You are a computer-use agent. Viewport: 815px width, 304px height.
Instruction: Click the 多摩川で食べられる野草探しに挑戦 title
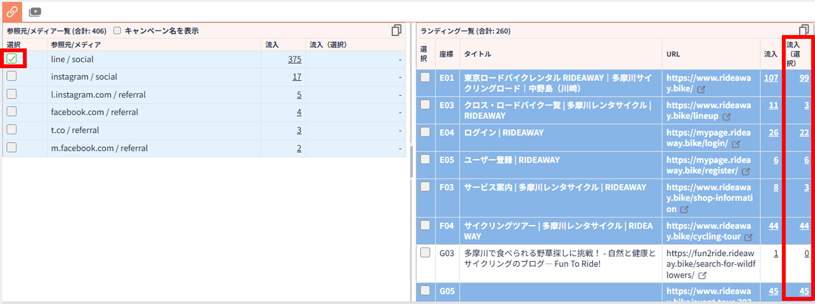(x=560, y=258)
